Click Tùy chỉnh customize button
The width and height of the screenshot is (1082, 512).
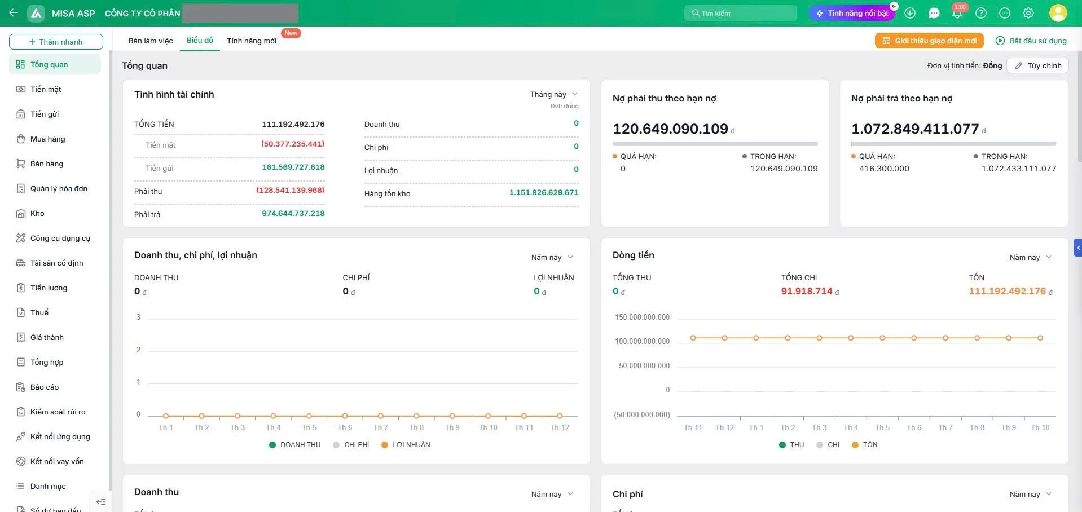click(1038, 65)
